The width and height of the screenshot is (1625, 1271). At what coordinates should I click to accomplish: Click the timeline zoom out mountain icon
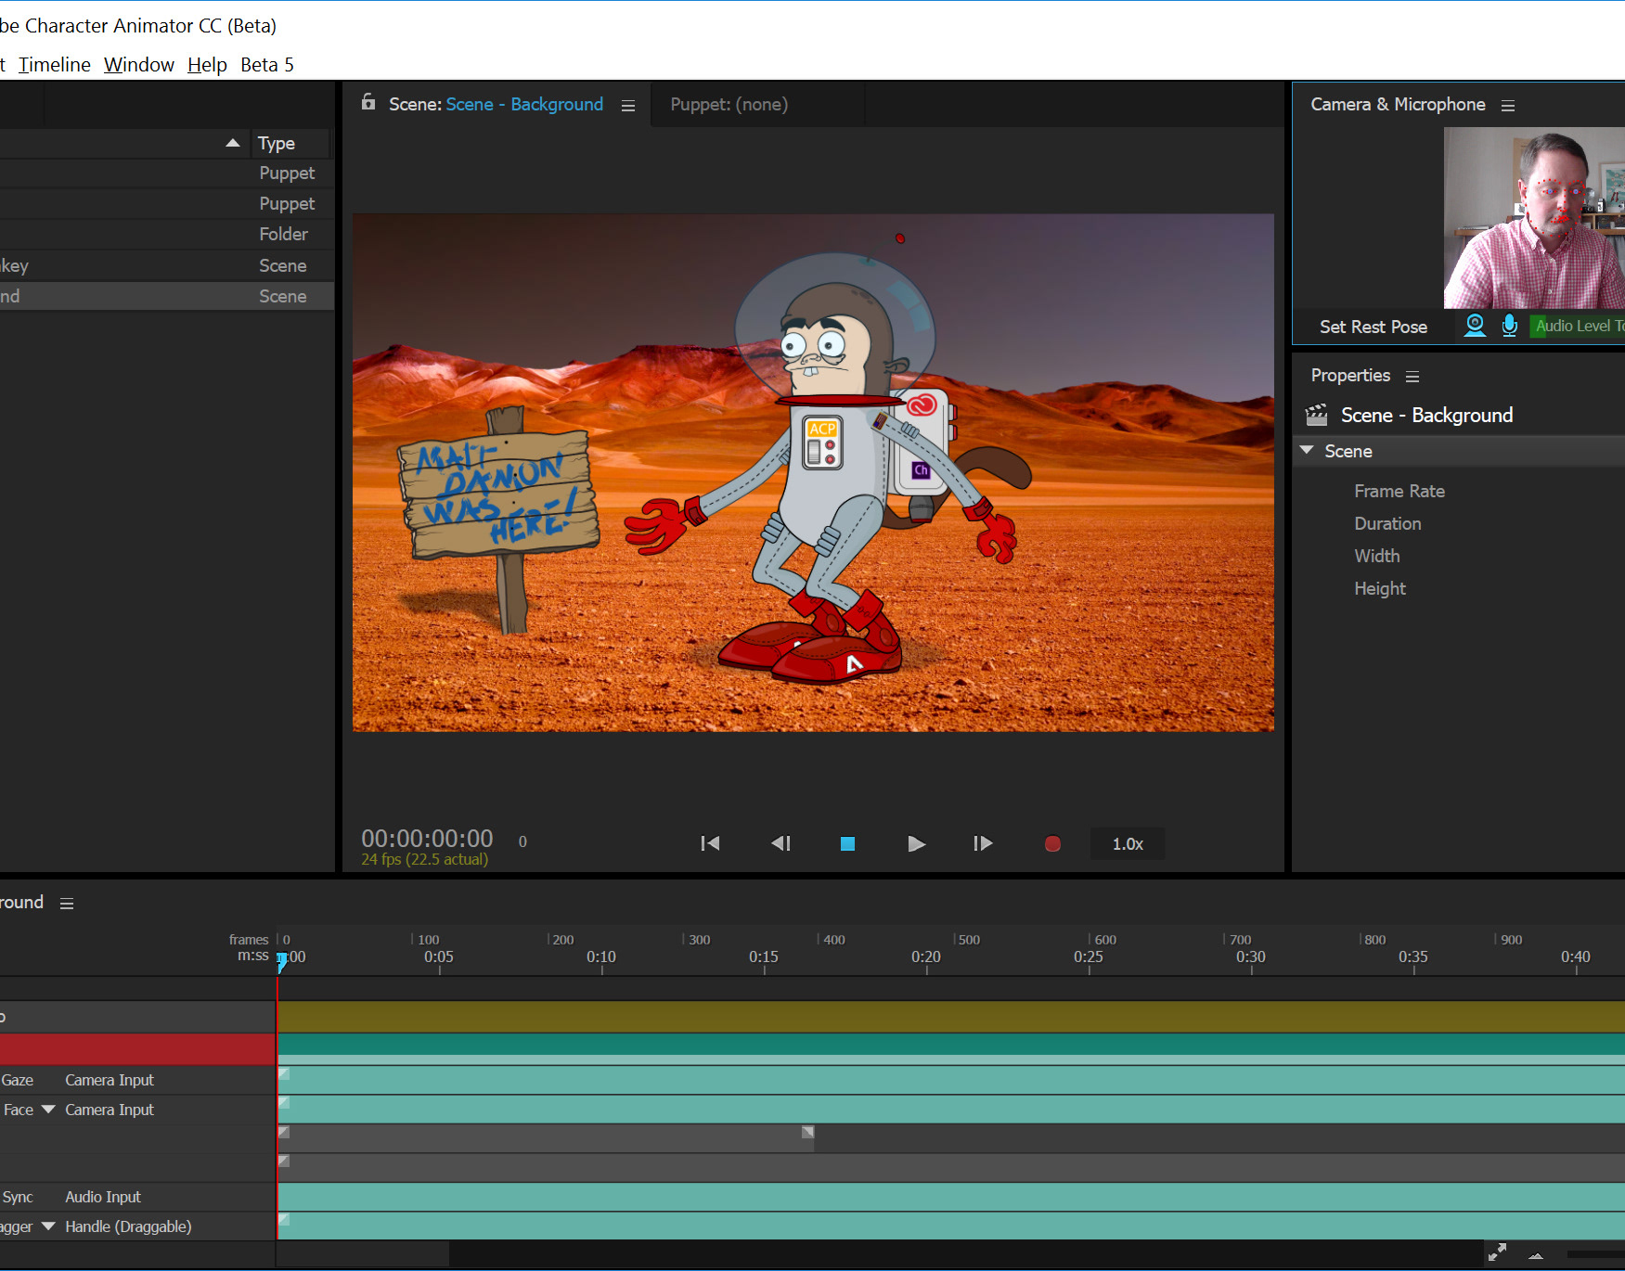pyautogui.click(x=1536, y=1255)
